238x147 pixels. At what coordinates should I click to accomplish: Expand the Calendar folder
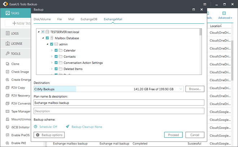[52, 50]
